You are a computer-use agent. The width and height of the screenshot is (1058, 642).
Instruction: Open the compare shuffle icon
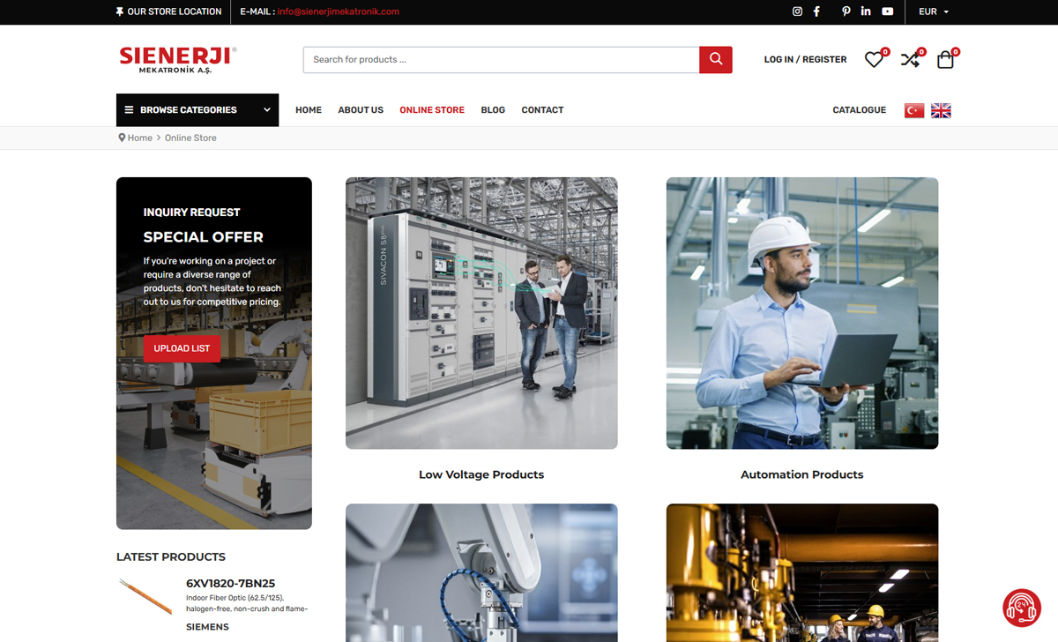911,59
